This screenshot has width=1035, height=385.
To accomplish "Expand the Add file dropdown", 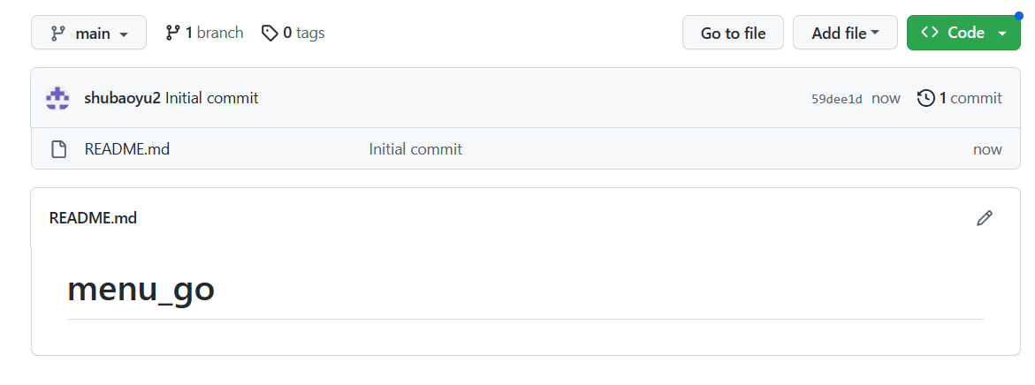I will click(845, 33).
